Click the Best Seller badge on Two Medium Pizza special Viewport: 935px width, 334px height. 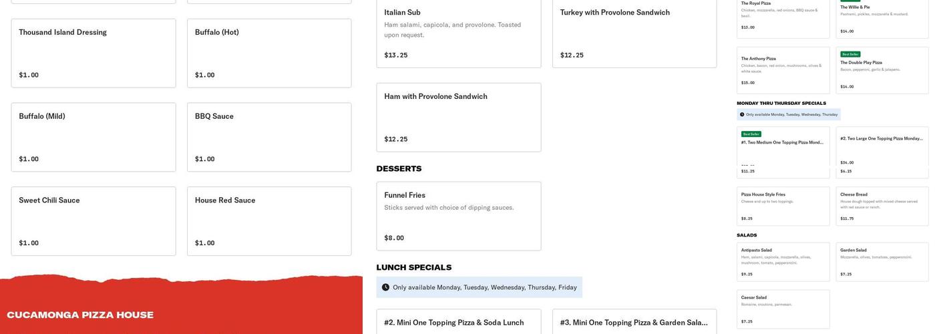(751, 134)
